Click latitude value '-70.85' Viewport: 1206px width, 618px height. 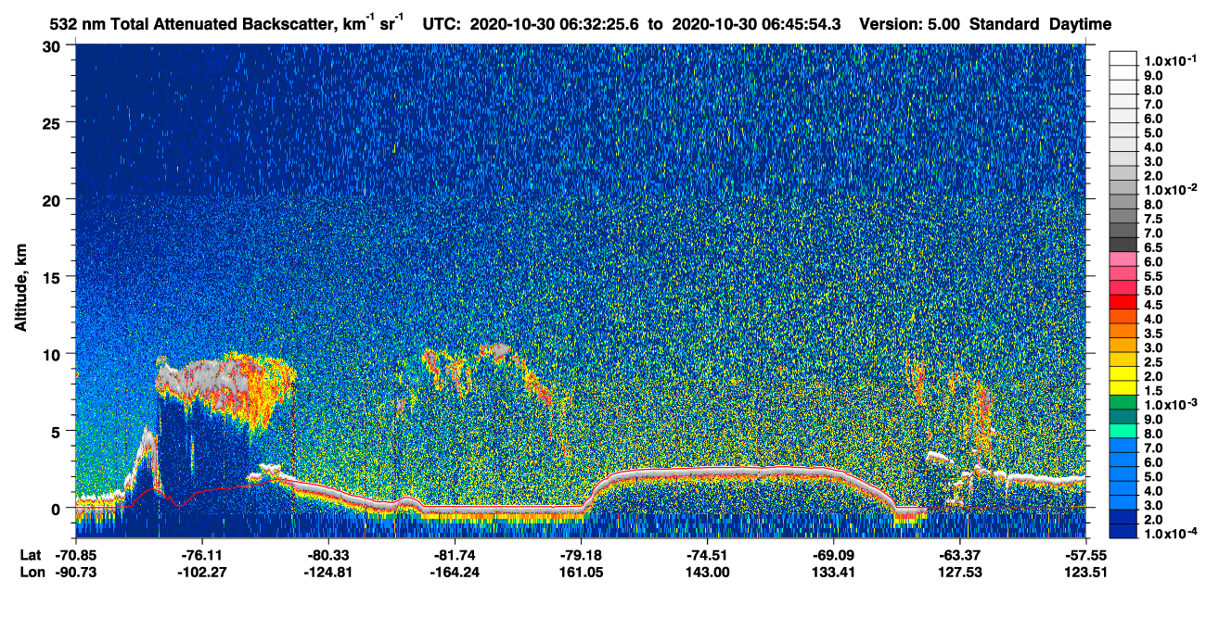pos(75,555)
